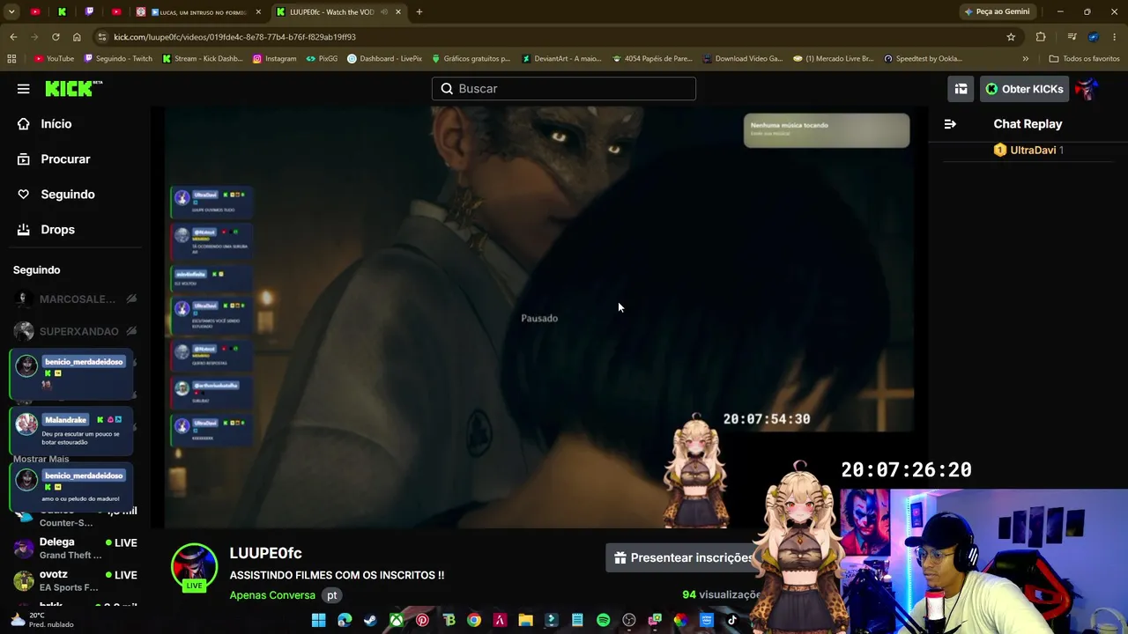The width and height of the screenshot is (1128, 634).
Task: Open Delega live channel
Action: pos(76,548)
